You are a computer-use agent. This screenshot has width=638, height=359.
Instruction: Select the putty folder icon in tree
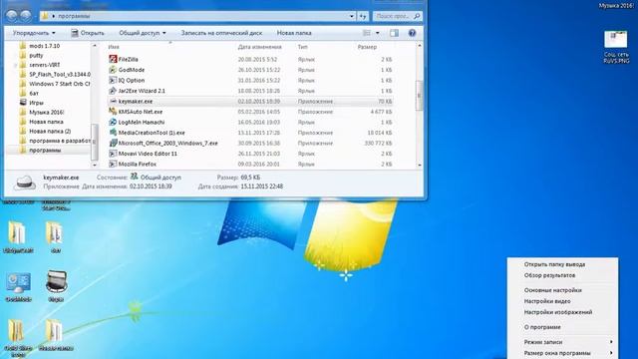click(x=23, y=56)
